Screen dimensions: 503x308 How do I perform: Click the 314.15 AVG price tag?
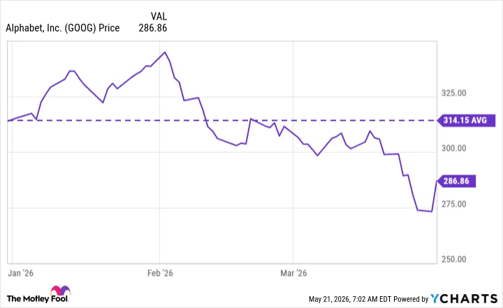click(467, 120)
